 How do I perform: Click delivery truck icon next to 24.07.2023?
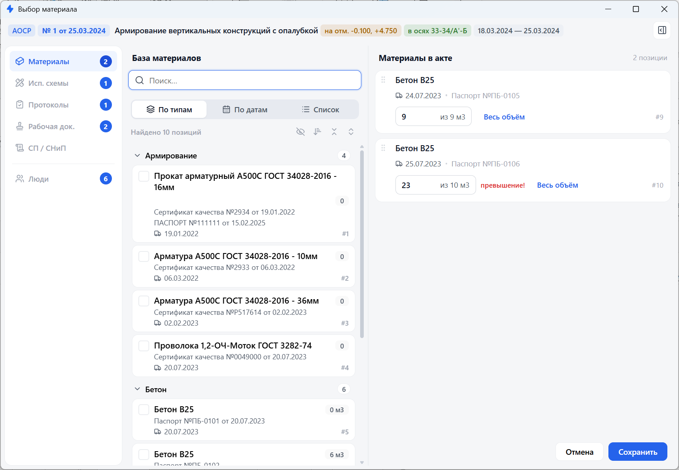[x=399, y=96]
